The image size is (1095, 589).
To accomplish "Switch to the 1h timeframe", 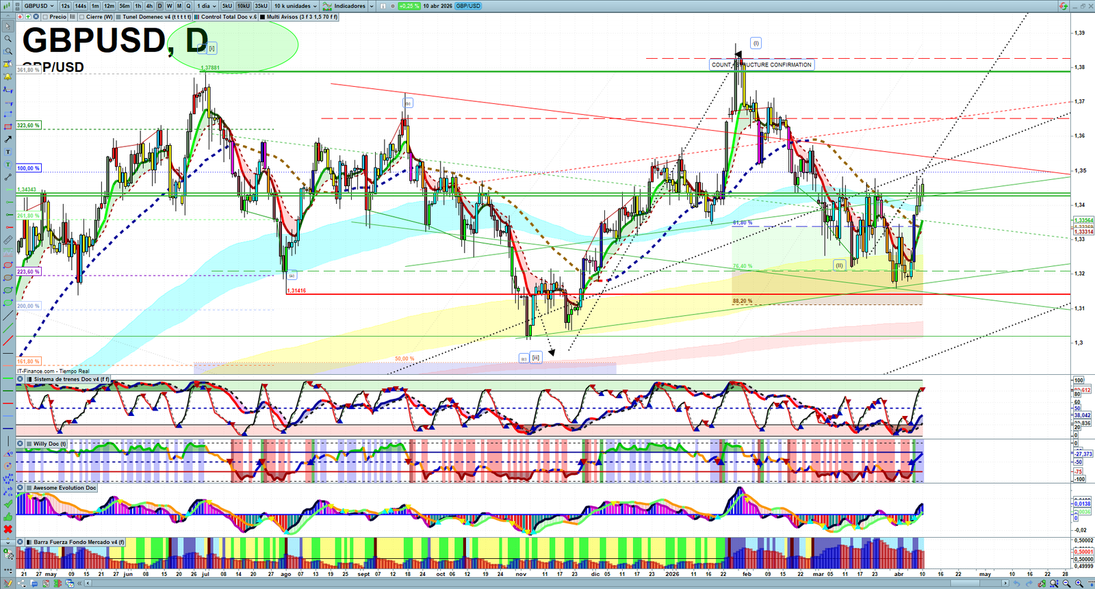I will click(x=138, y=5).
